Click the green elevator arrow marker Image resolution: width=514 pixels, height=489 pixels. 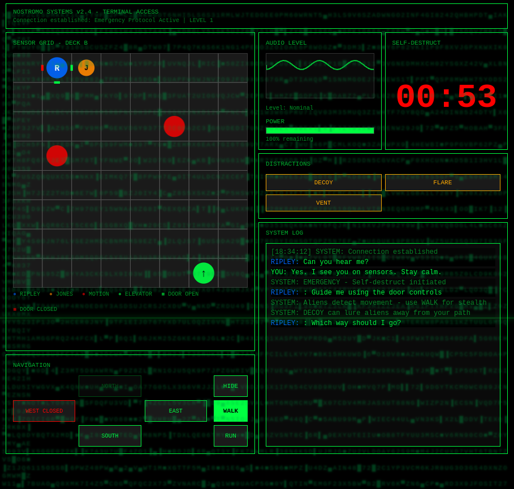pos(204,273)
